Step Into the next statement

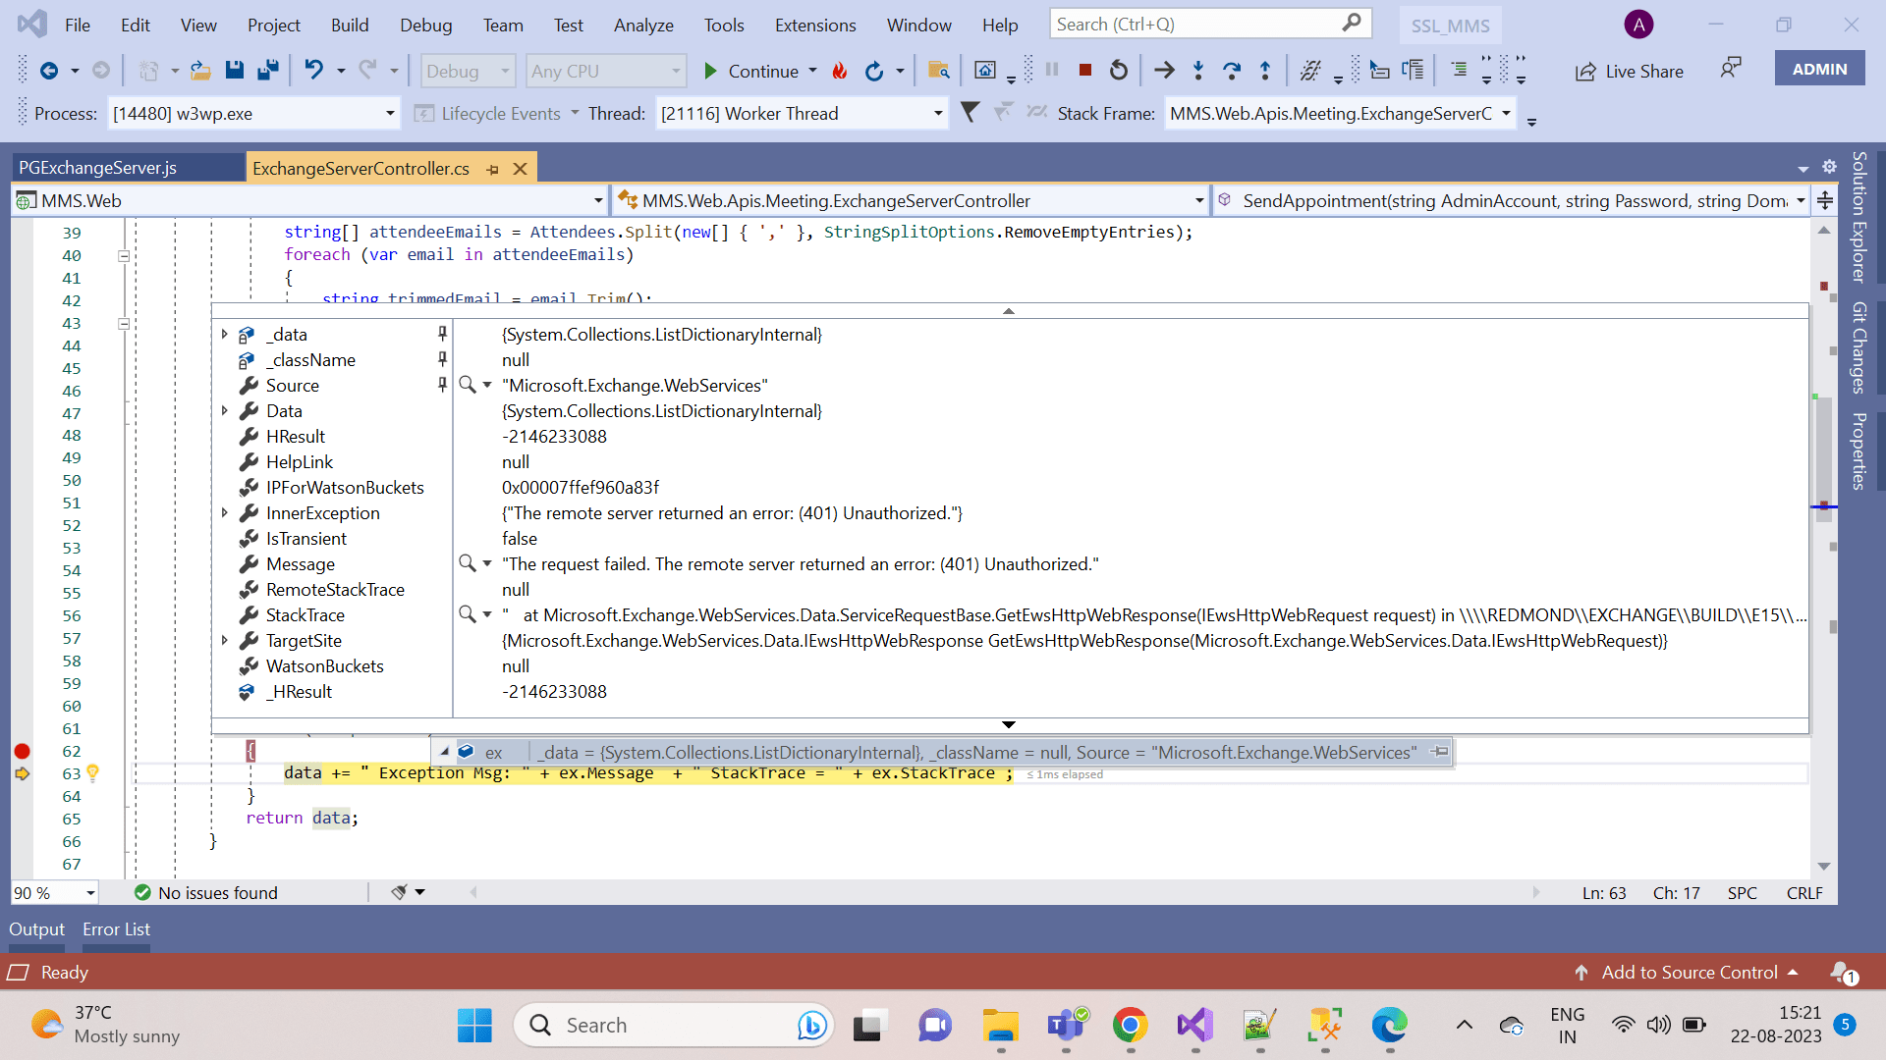point(1198,70)
